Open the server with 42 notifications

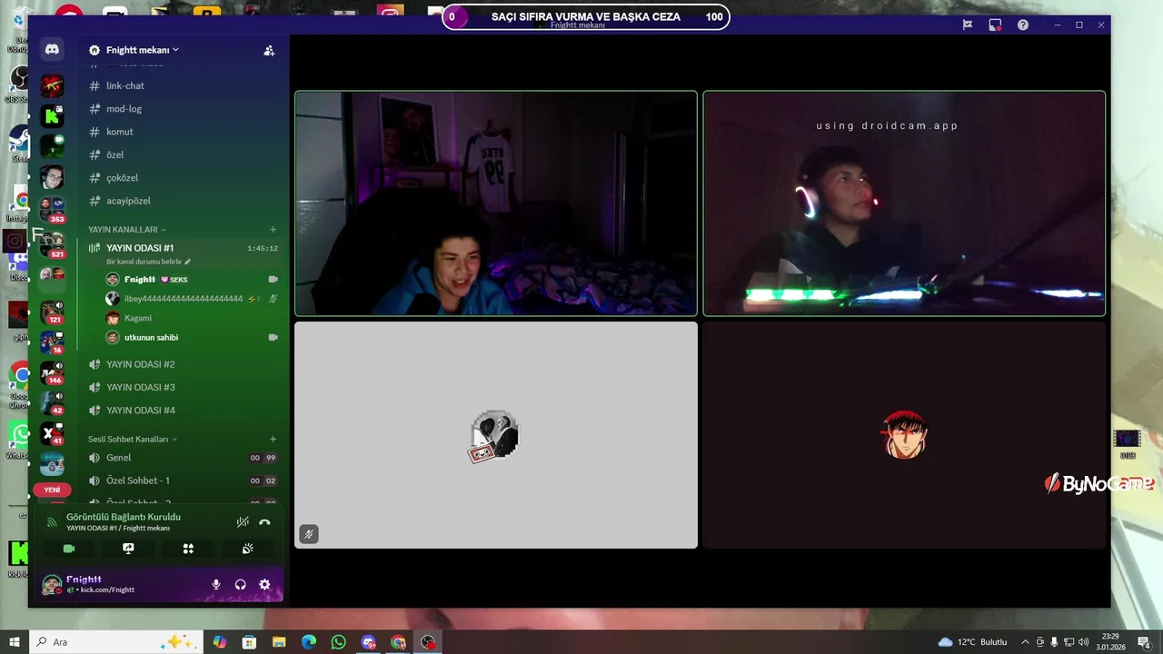[52, 402]
